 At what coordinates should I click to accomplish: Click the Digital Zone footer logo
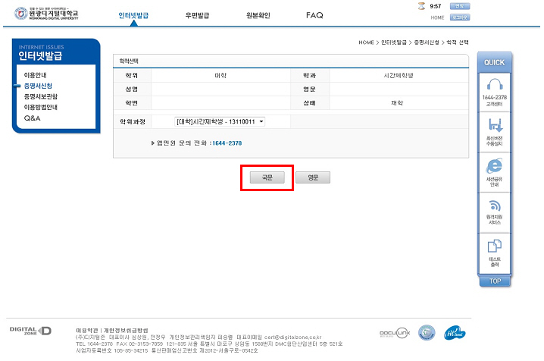pyautogui.click(x=30, y=331)
